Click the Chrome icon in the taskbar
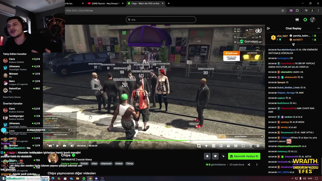The height and width of the screenshot is (181, 322). tap(90, 178)
